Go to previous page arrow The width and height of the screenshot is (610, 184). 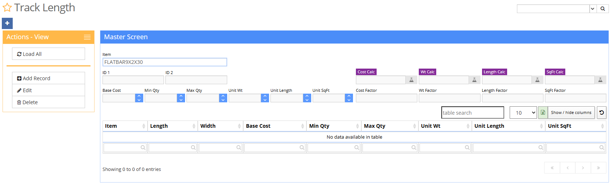pyautogui.click(x=567, y=168)
